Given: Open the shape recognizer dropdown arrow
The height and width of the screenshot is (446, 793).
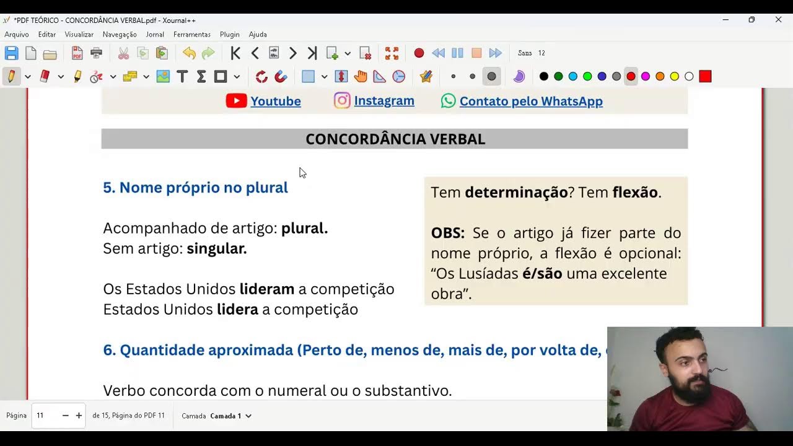Looking at the screenshot, I should coord(113,77).
